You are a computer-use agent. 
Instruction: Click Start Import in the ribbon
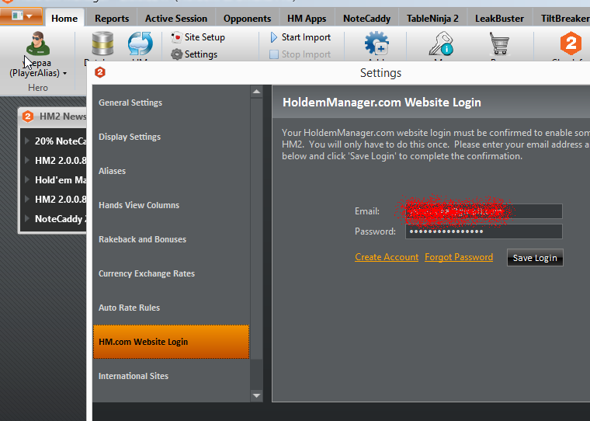[300, 37]
